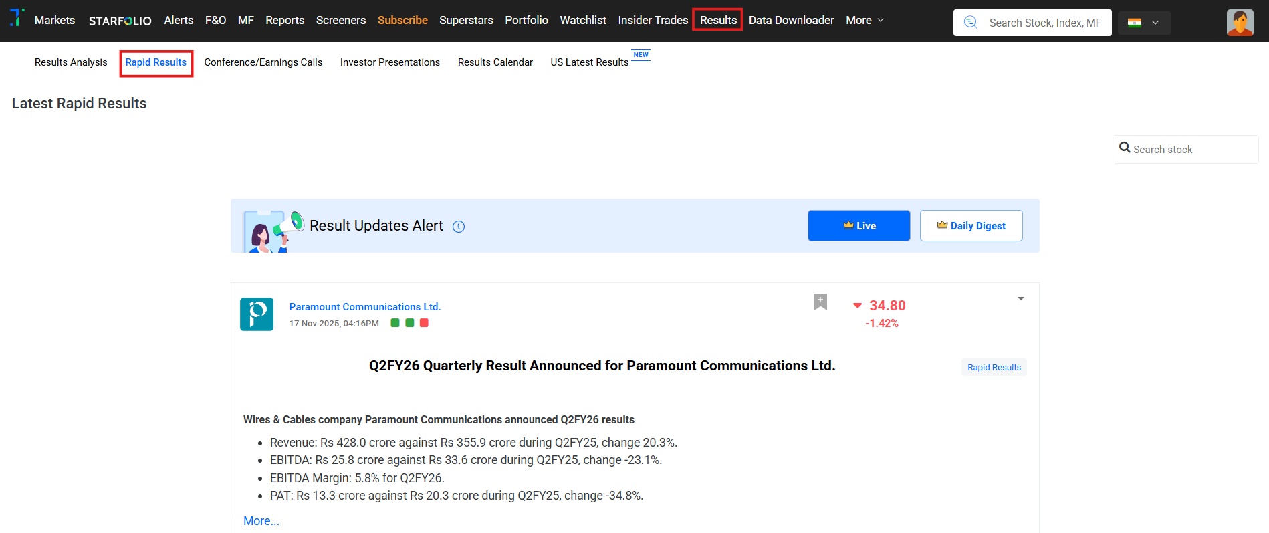Open Paramount Communications Ltd. stock link
The width and height of the screenshot is (1269, 533).
(364, 307)
